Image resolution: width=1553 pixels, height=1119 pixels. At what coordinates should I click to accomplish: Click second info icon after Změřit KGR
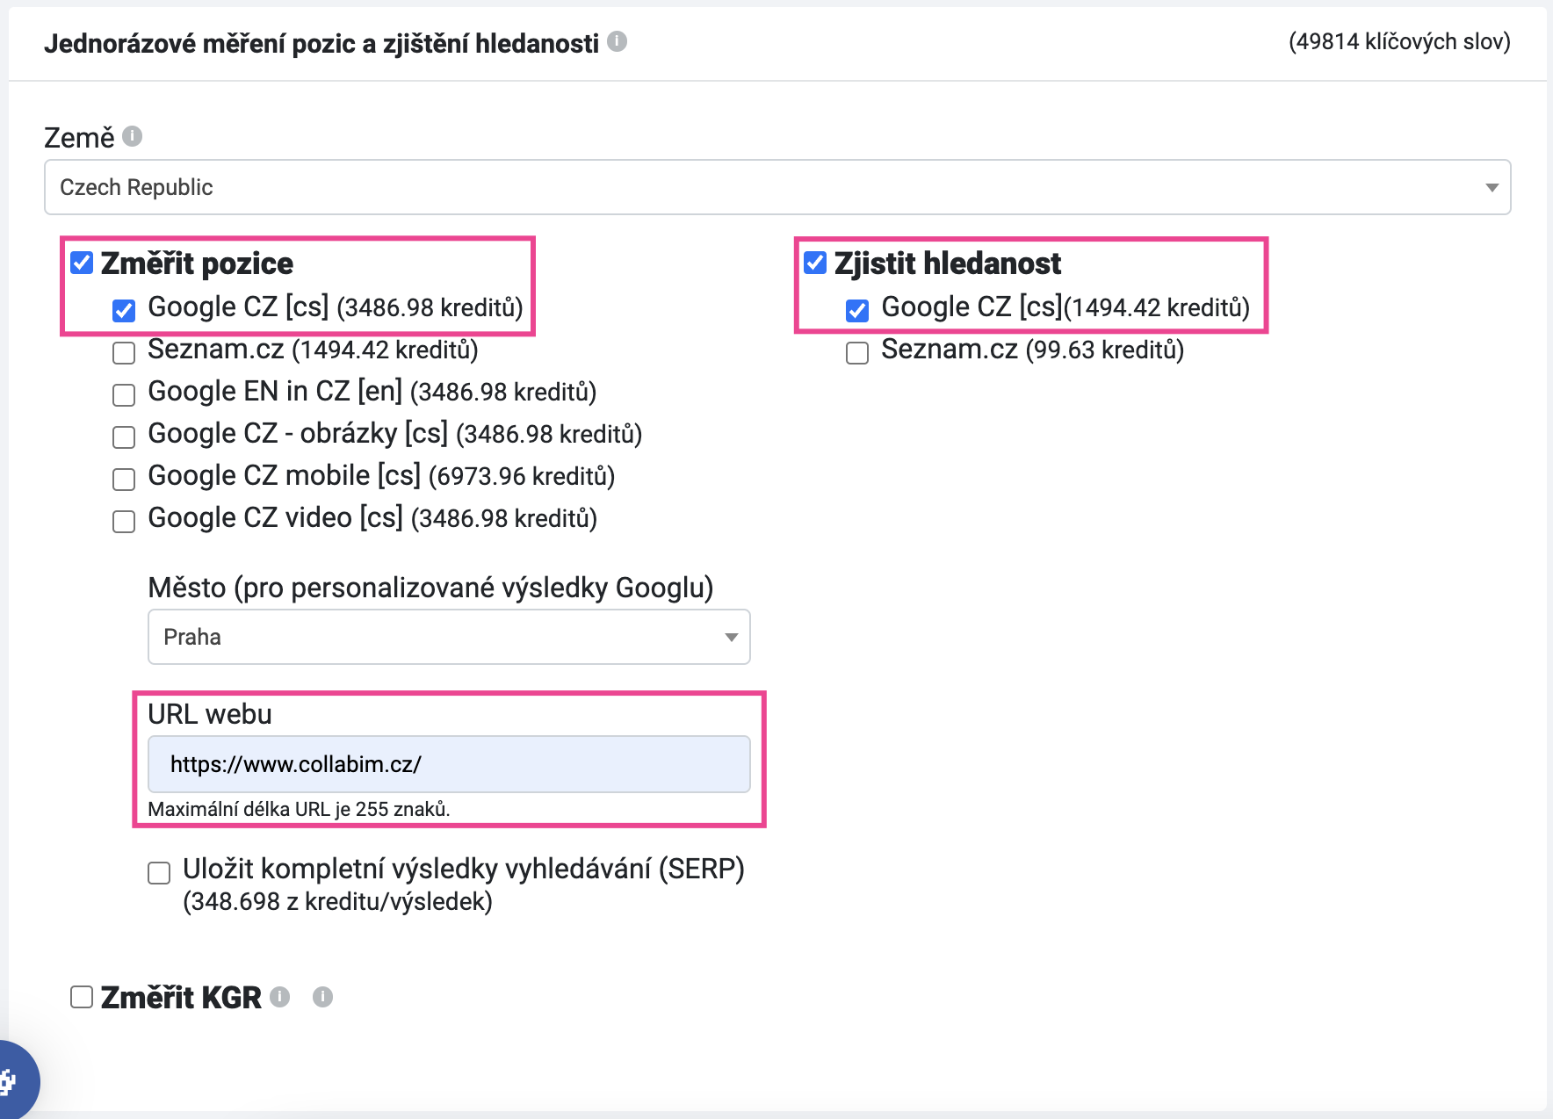pyautogui.click(x=323, y=997)
